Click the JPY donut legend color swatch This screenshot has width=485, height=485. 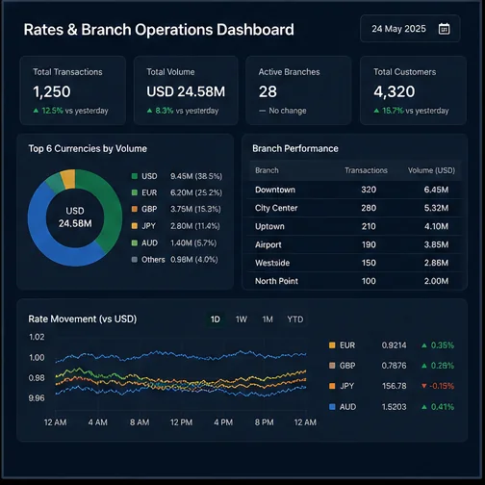click(135, 226)
